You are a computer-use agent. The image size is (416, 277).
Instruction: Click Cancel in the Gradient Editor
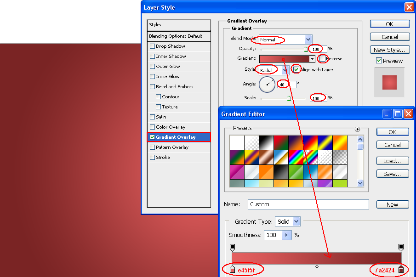pyautogui.click(x=393, y=145)
